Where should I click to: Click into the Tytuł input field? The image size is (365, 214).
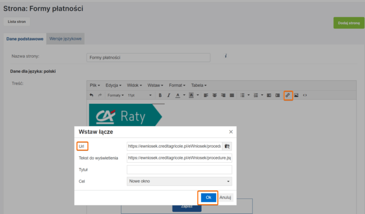179,170
